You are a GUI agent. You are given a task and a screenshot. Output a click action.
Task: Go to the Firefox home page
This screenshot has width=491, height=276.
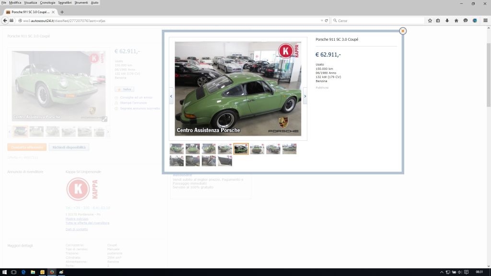point(456,21)
